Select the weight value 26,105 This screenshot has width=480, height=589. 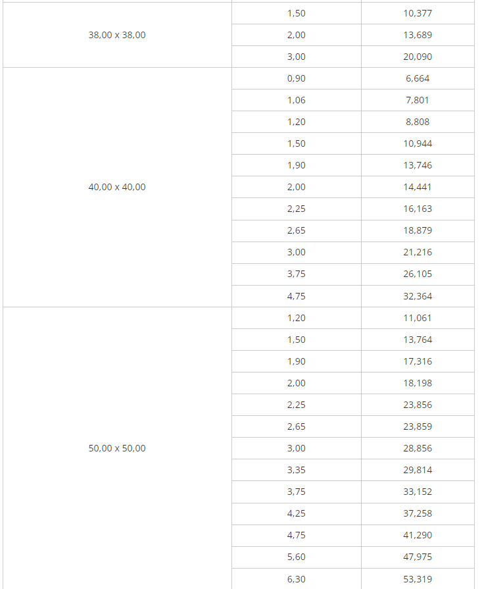[x=418, y=274]
